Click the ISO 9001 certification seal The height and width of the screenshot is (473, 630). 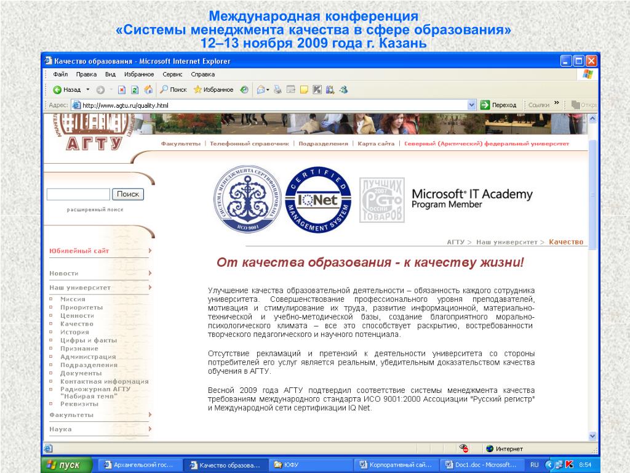pyautogui.click(x=247, y=199)
